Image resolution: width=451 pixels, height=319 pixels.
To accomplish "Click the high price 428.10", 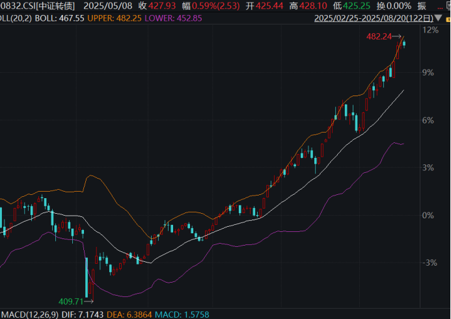I will pos(313,6).
